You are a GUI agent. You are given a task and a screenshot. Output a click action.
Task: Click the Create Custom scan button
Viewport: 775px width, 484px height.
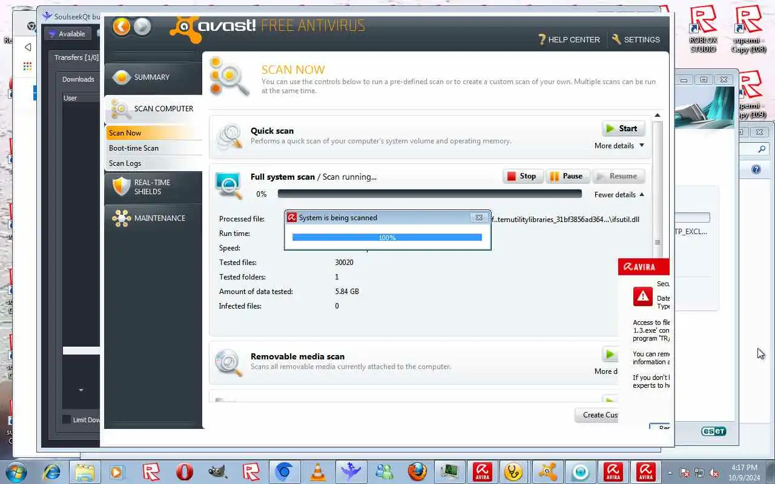coord(596,415)
